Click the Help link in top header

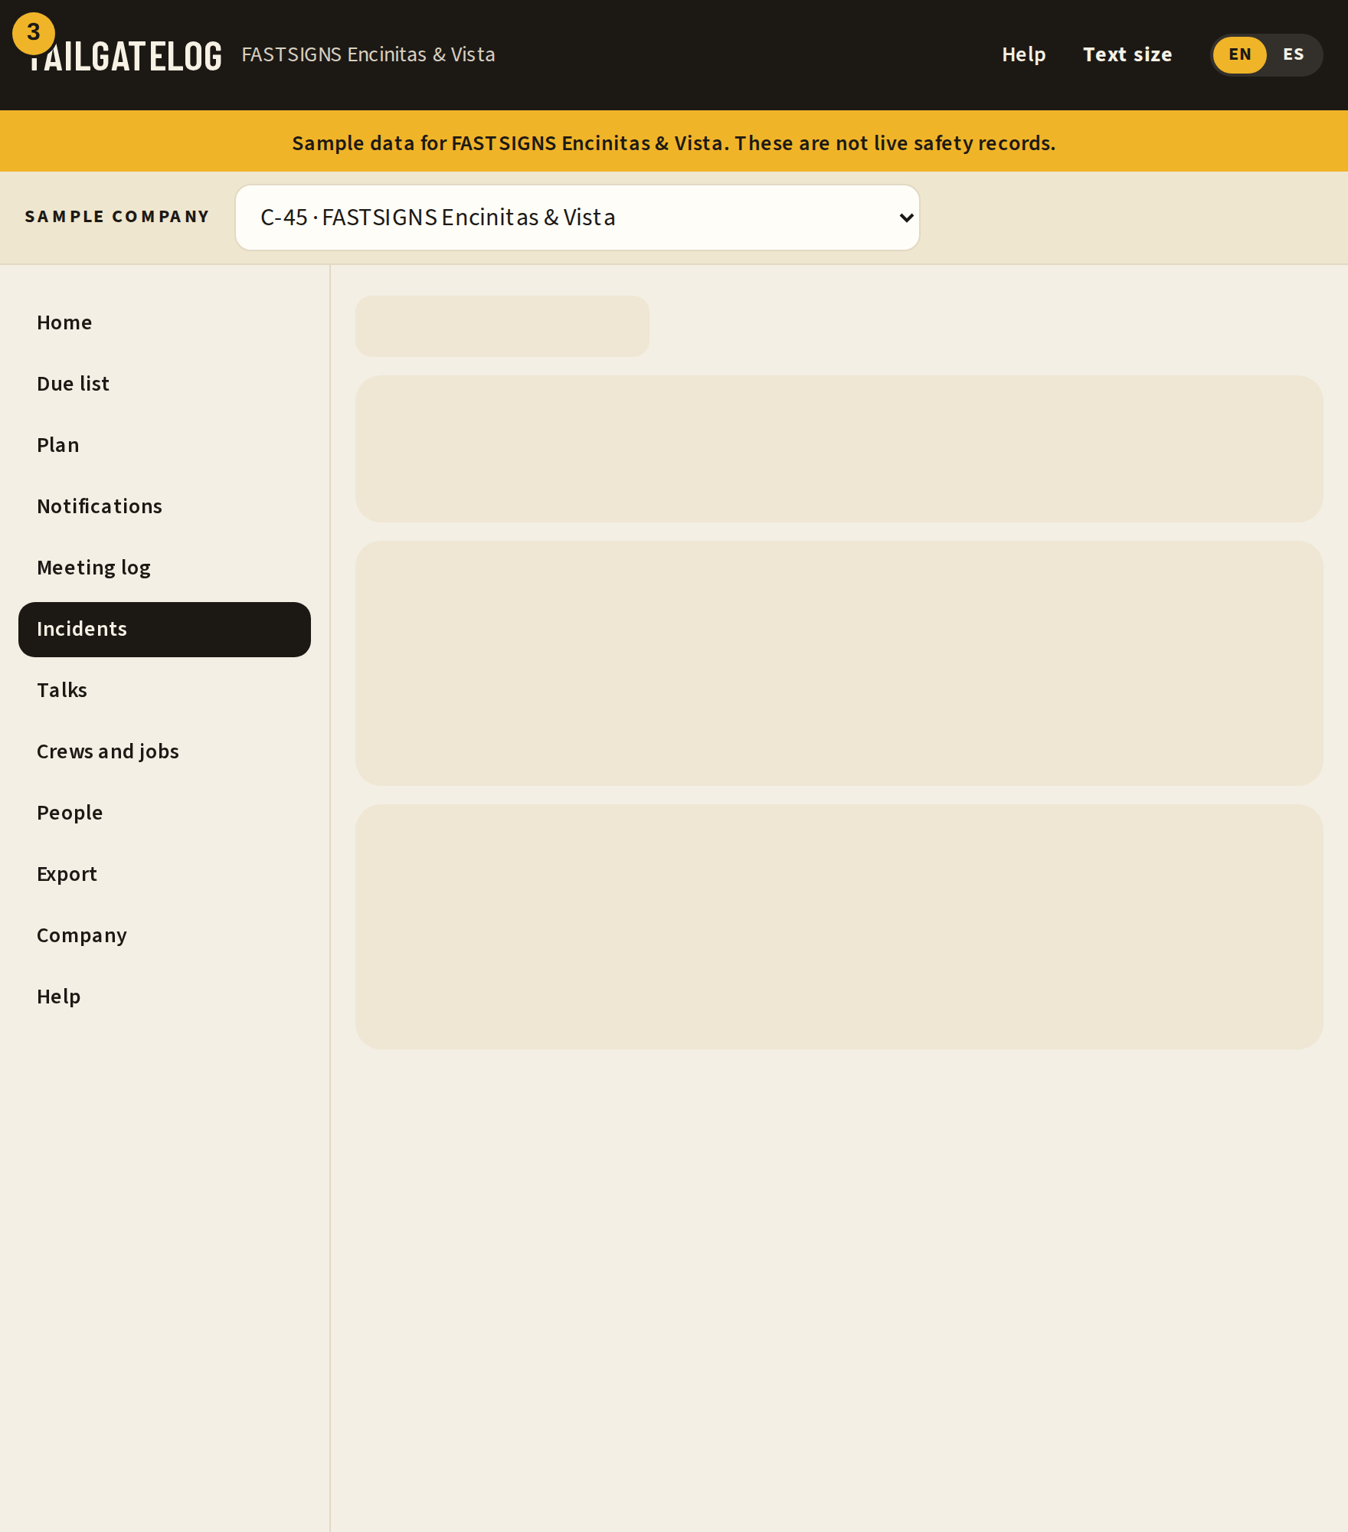coord(1024,54)
